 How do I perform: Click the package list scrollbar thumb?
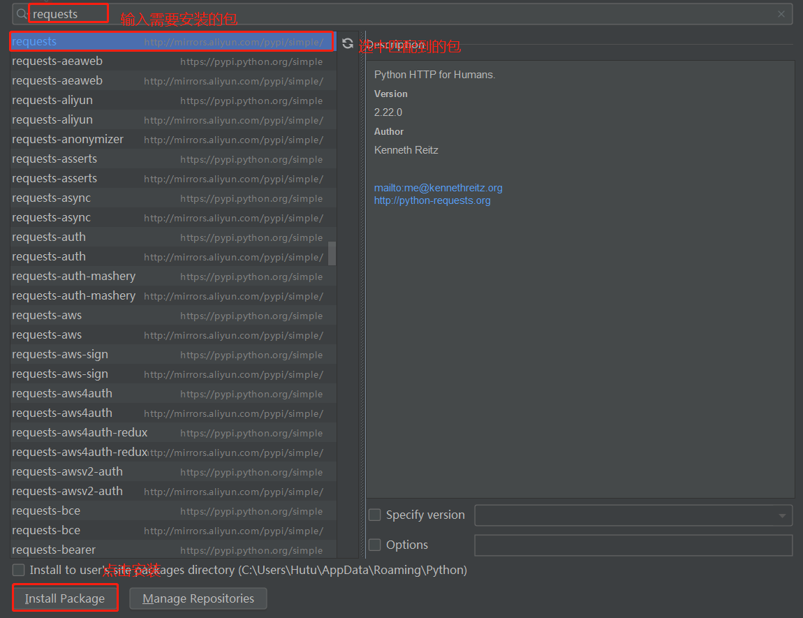tap(332, 253)
